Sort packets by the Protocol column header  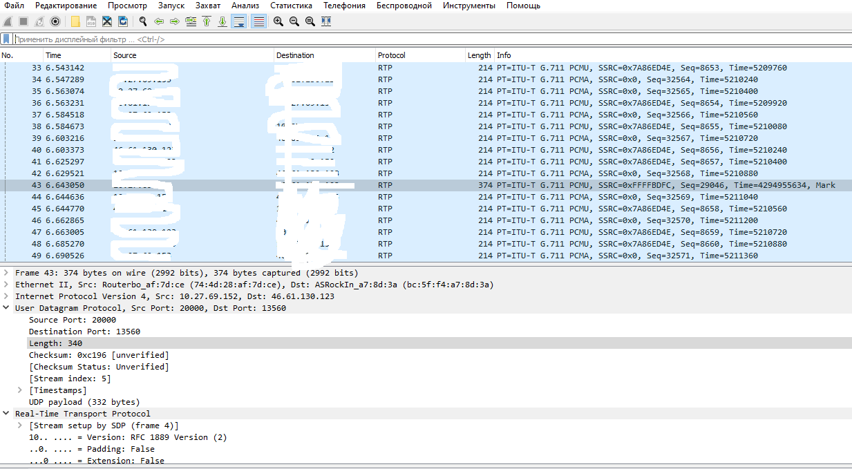pos(392,55)
